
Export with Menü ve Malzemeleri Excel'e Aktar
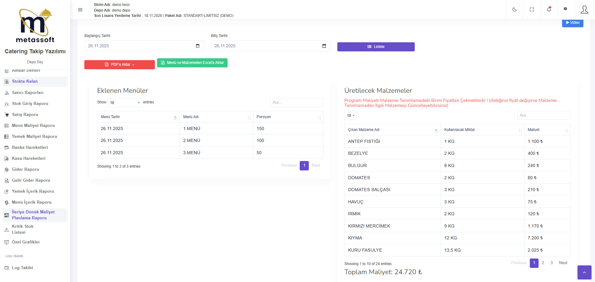[x=192, y=63]
